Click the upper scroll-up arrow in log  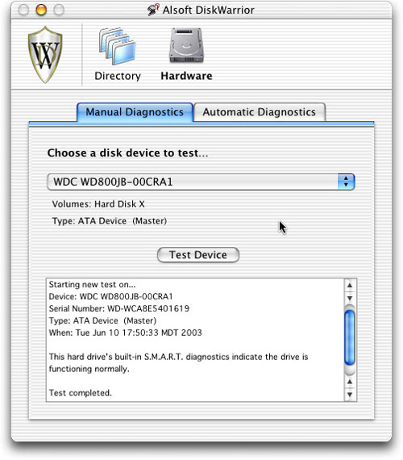point(349,285)
